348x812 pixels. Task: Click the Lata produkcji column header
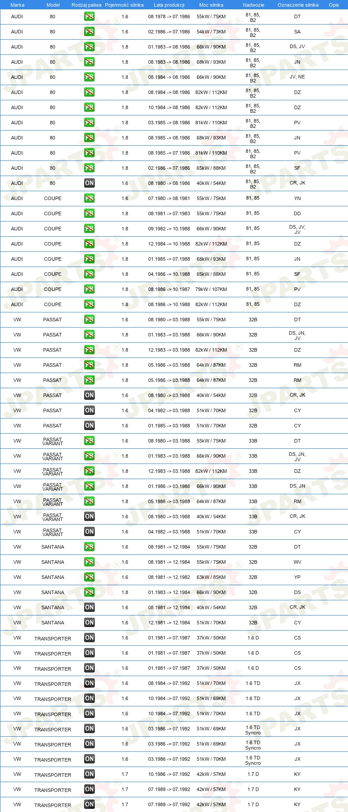[x=169, y=5]
